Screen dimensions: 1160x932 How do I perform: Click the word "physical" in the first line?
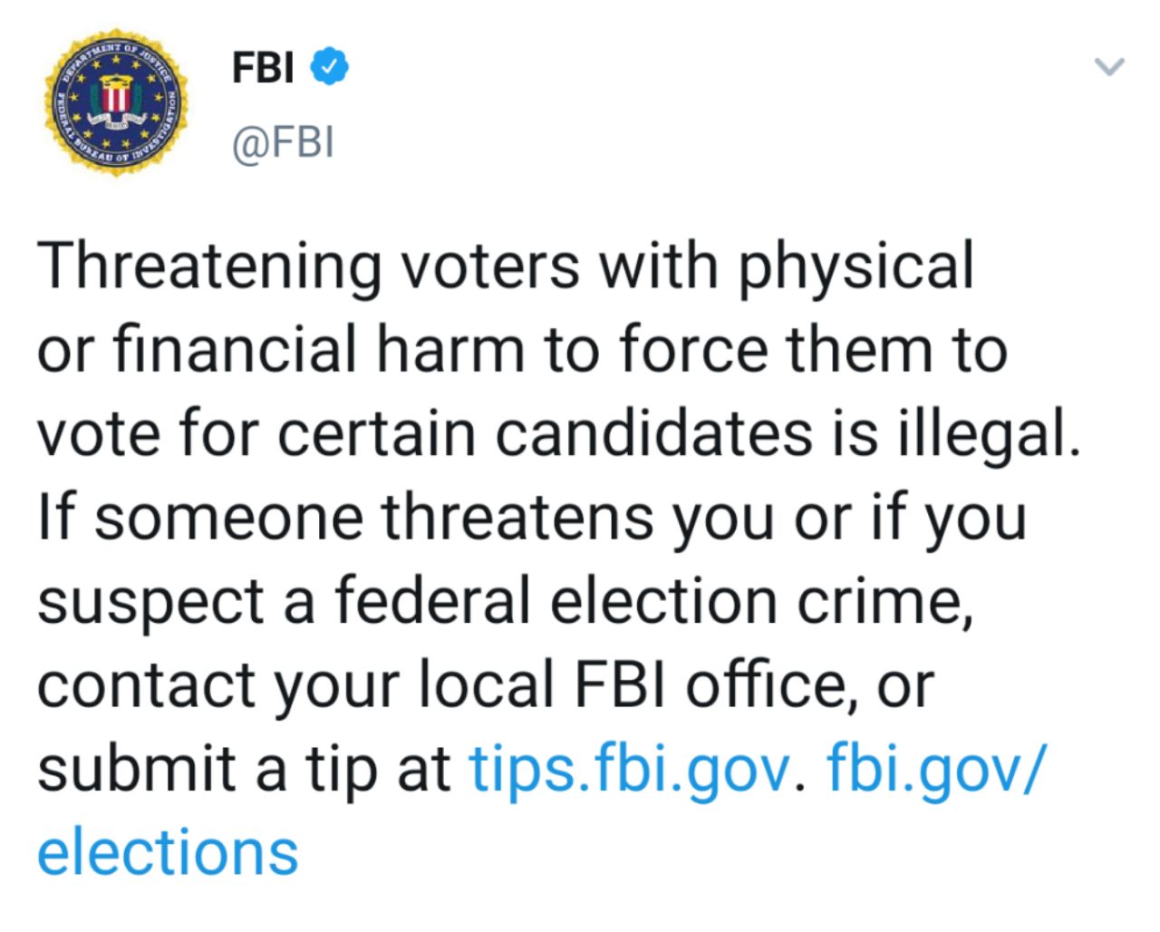[x=855, y=269]
